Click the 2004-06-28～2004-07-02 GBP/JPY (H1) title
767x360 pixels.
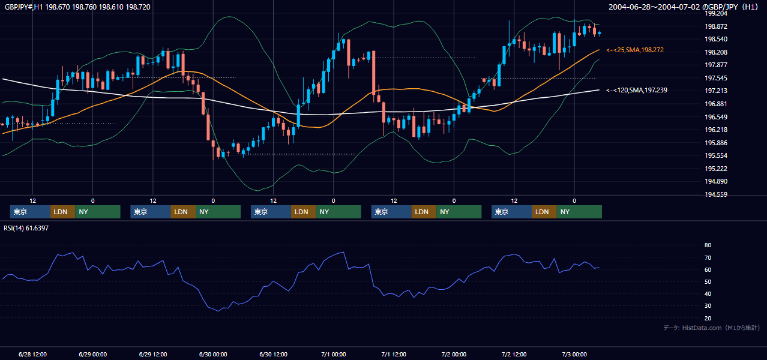coord(684,7)
